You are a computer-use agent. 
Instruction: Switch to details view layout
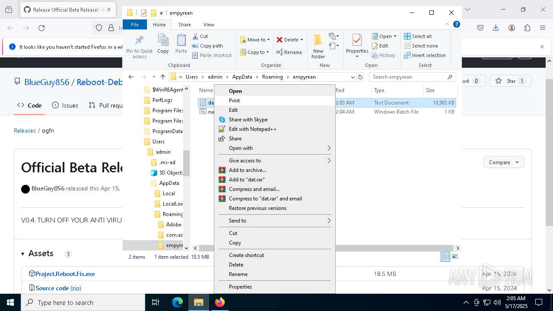(x=445, y=257)
